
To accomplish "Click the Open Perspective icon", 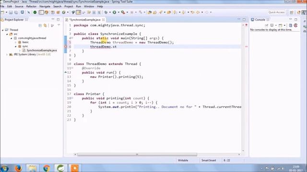I will coord(292,12).
